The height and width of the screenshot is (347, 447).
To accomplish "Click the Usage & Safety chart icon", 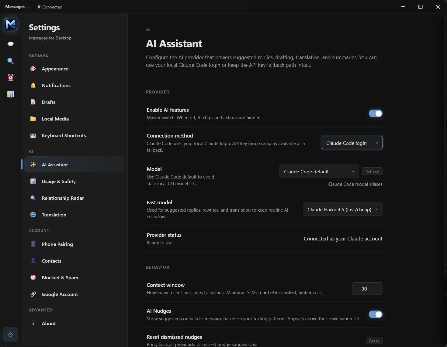I will [33, 181].
